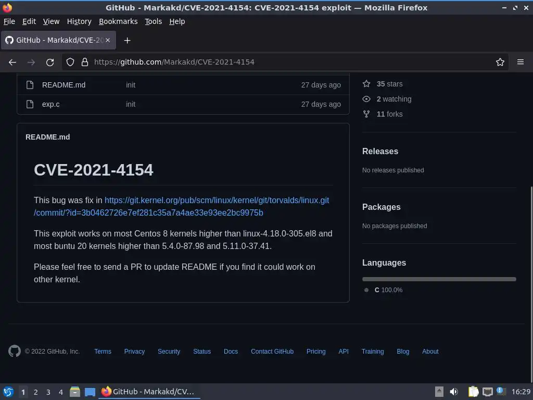The width and height of the screenshot is (533, 400).
Task: Open the Edit menu
Action: click(29, 21)
